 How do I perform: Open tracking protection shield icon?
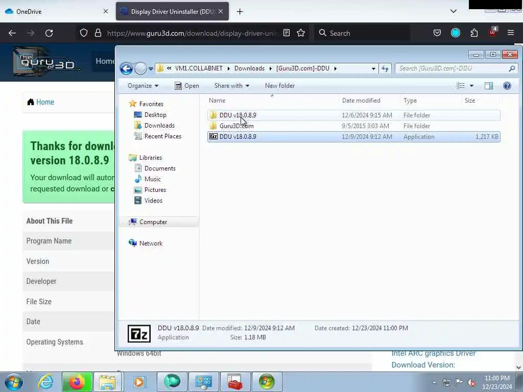point(84,33)
